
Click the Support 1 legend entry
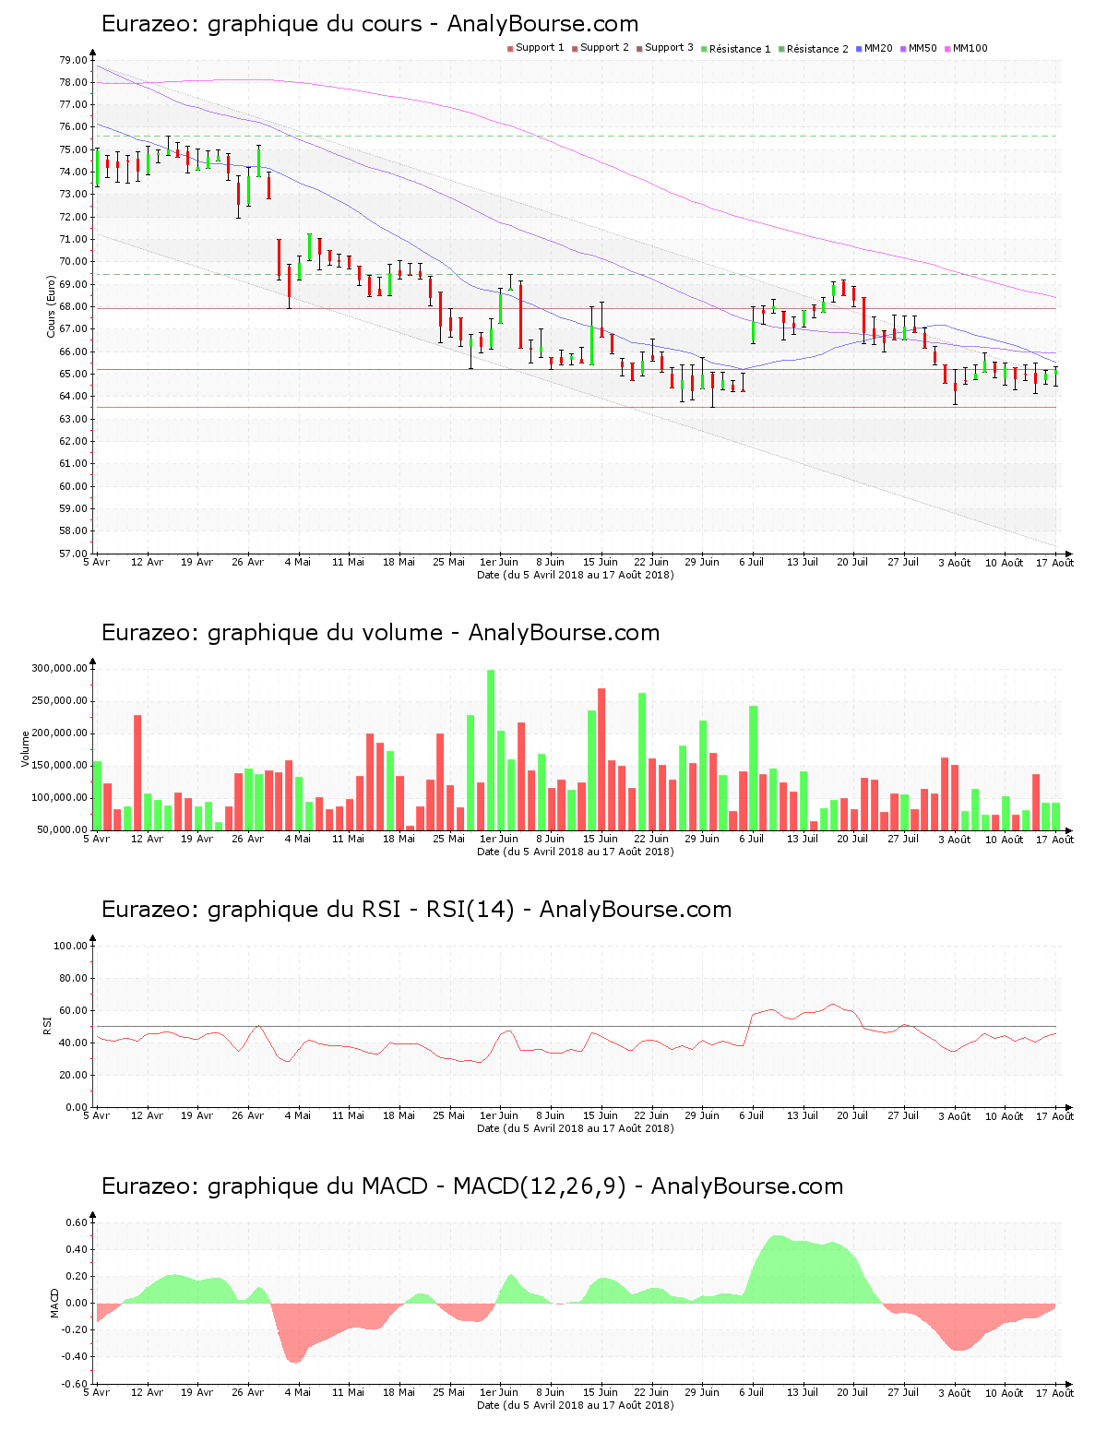click(536, 48)
